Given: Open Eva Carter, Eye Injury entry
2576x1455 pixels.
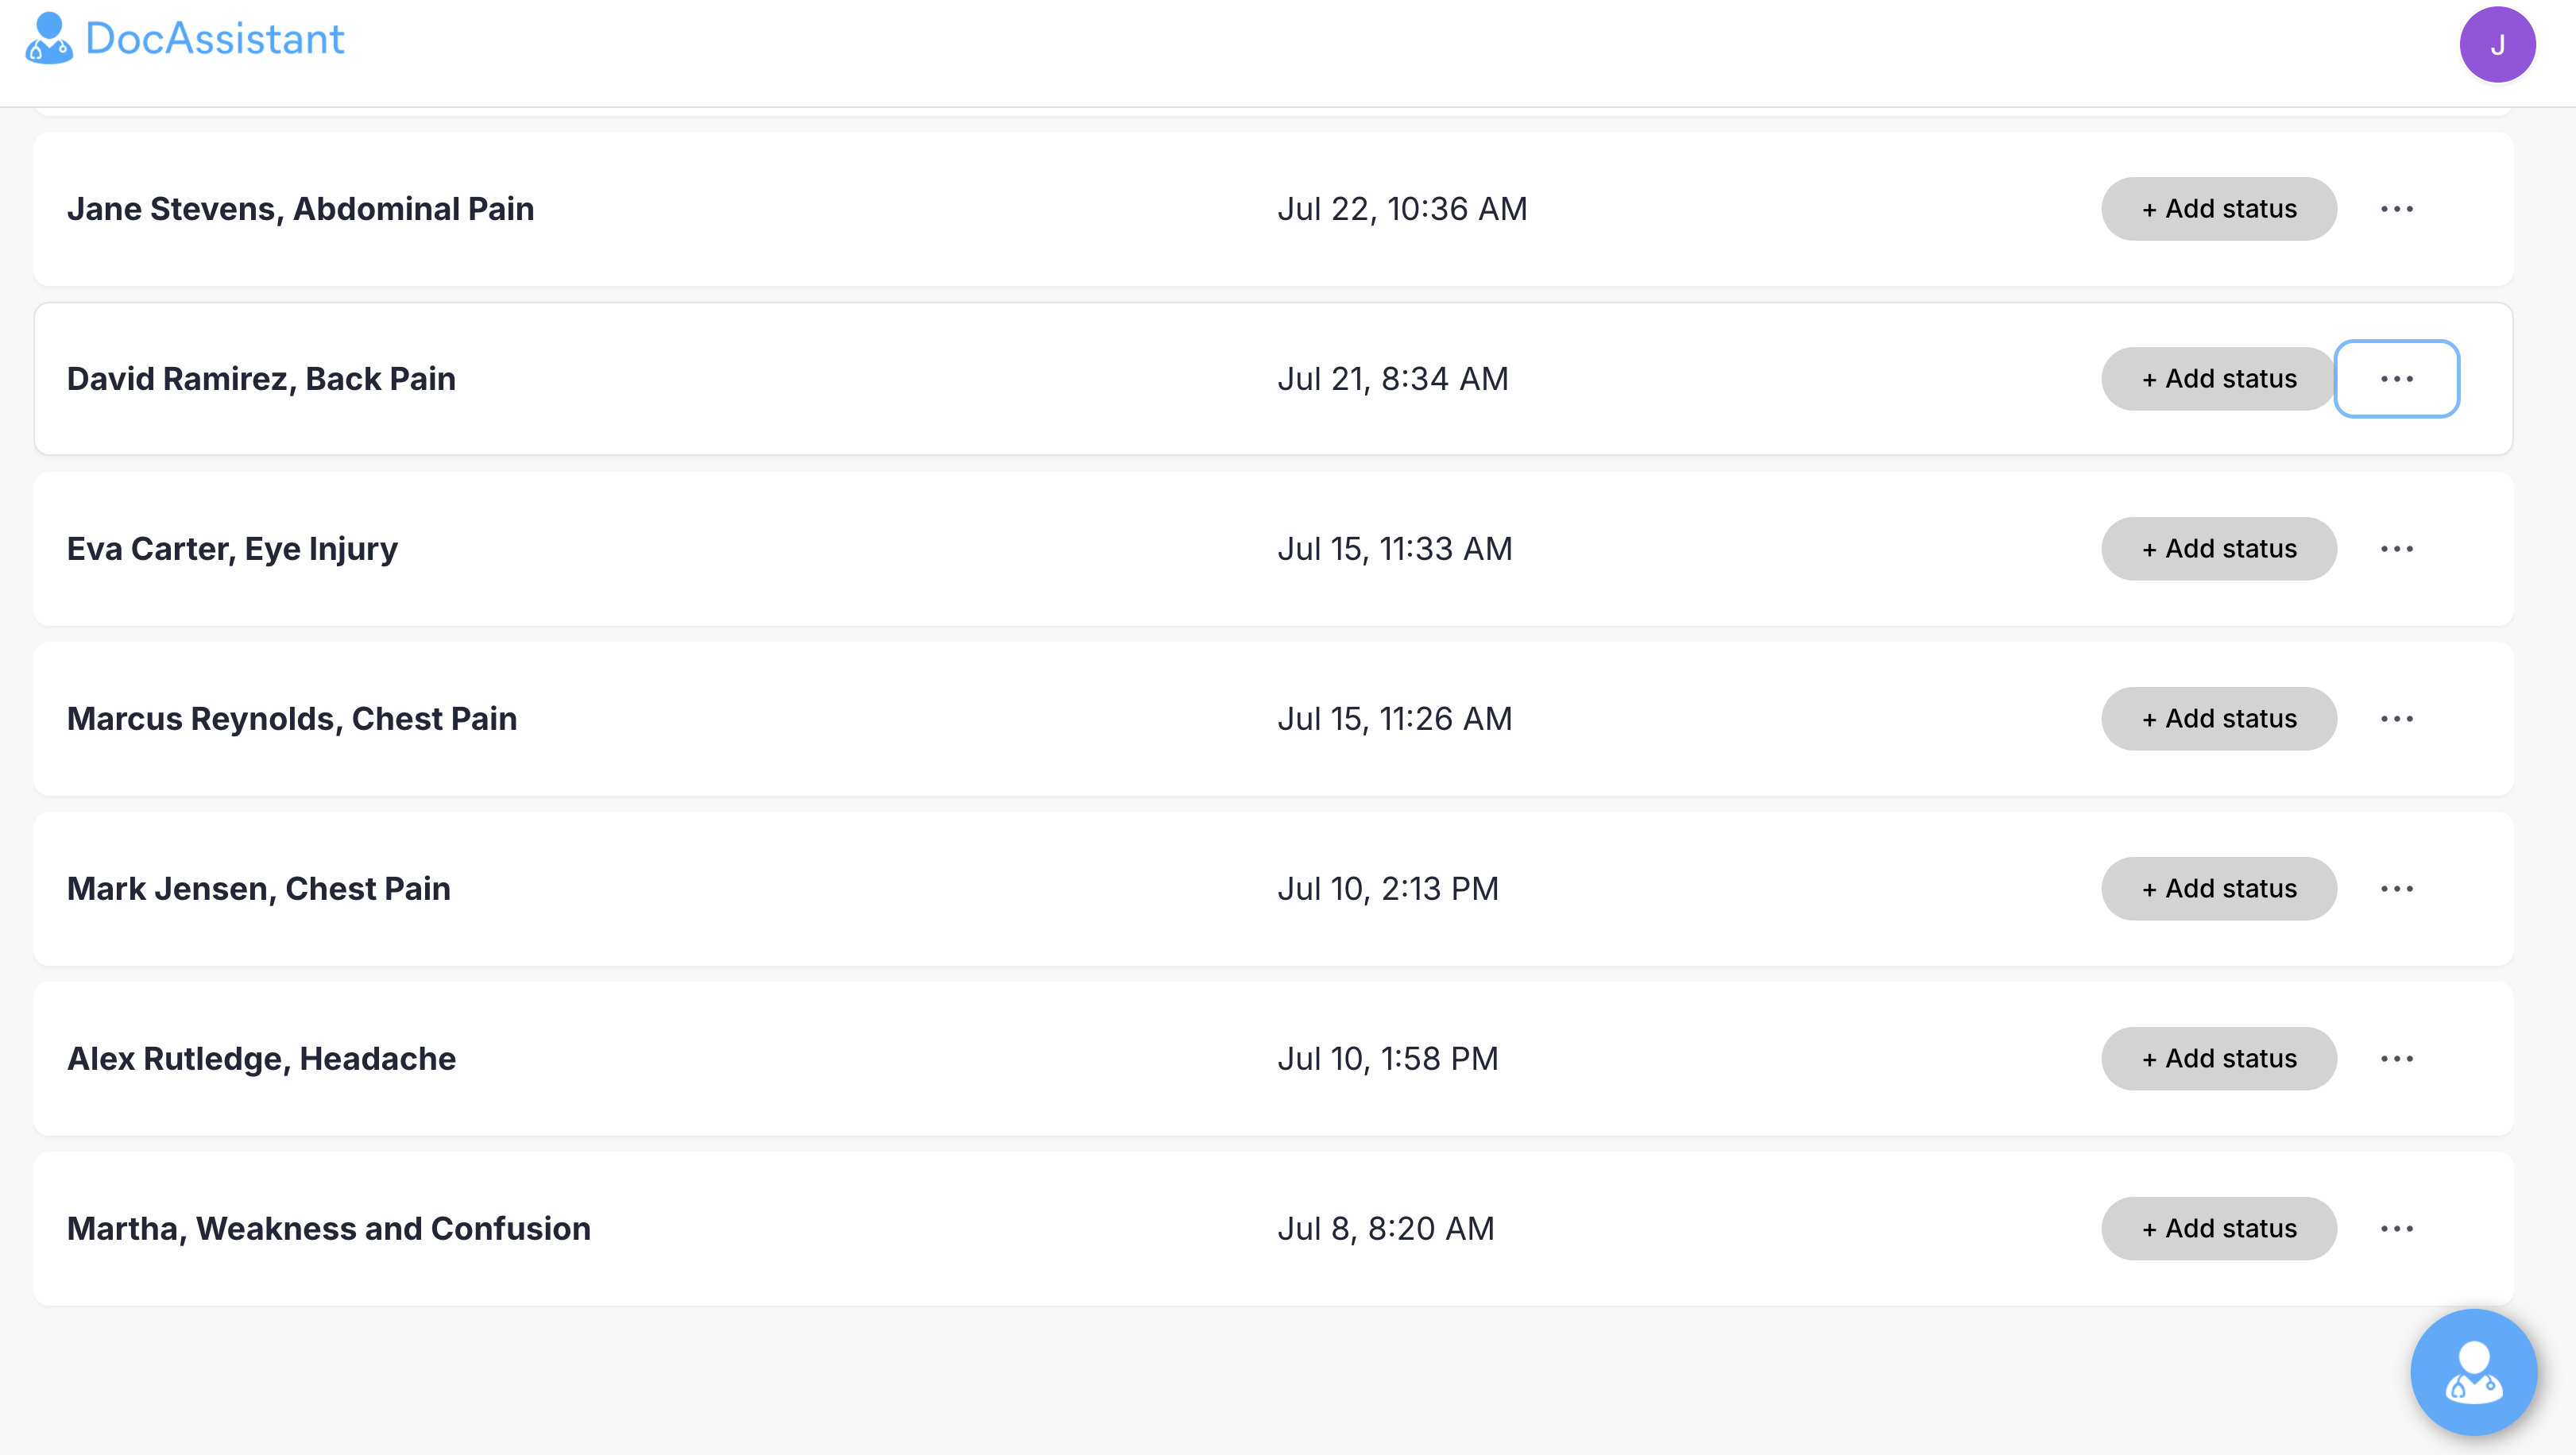Looking at the screenshot, I should click(x=232, y=549).
